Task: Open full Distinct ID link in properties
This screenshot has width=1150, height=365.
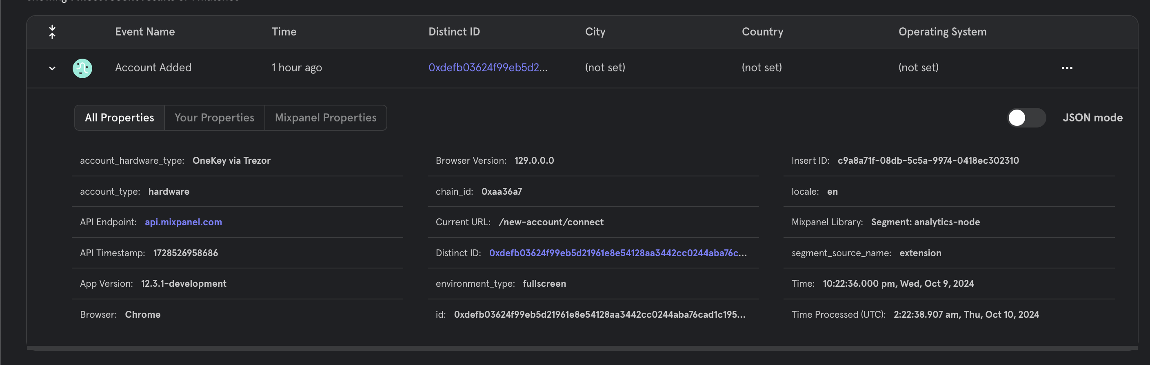Action: pos(617,253)
